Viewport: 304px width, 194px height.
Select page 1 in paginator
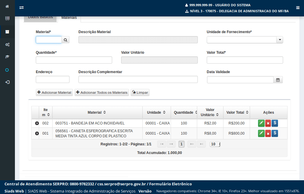pyautogui.click(x=181, y=144)
